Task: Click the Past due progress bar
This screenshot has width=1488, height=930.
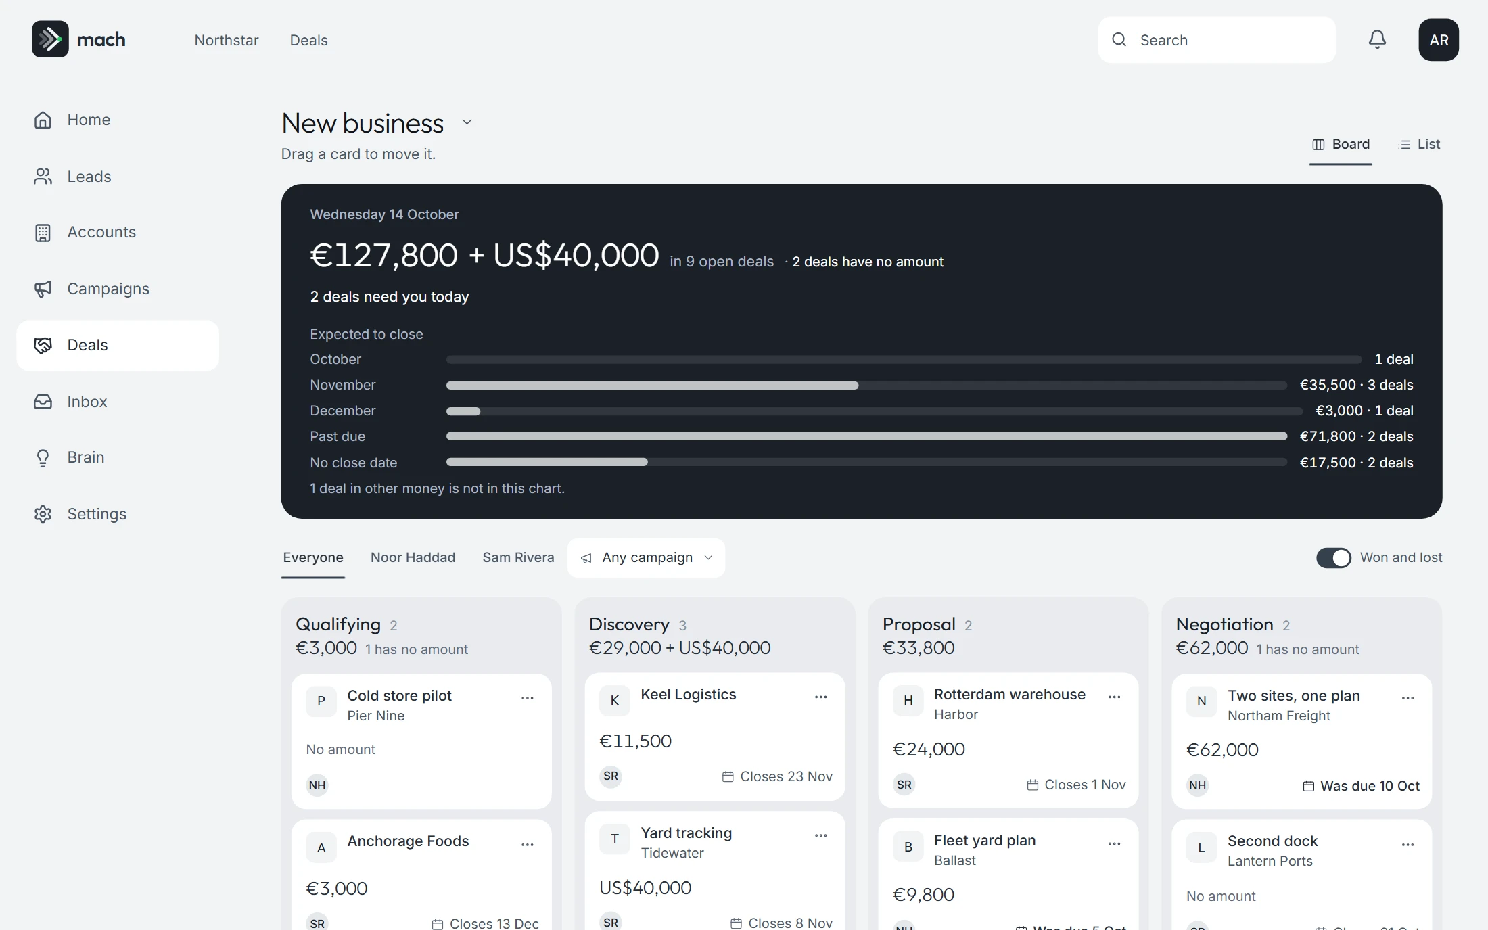Action: pos(866,436)
